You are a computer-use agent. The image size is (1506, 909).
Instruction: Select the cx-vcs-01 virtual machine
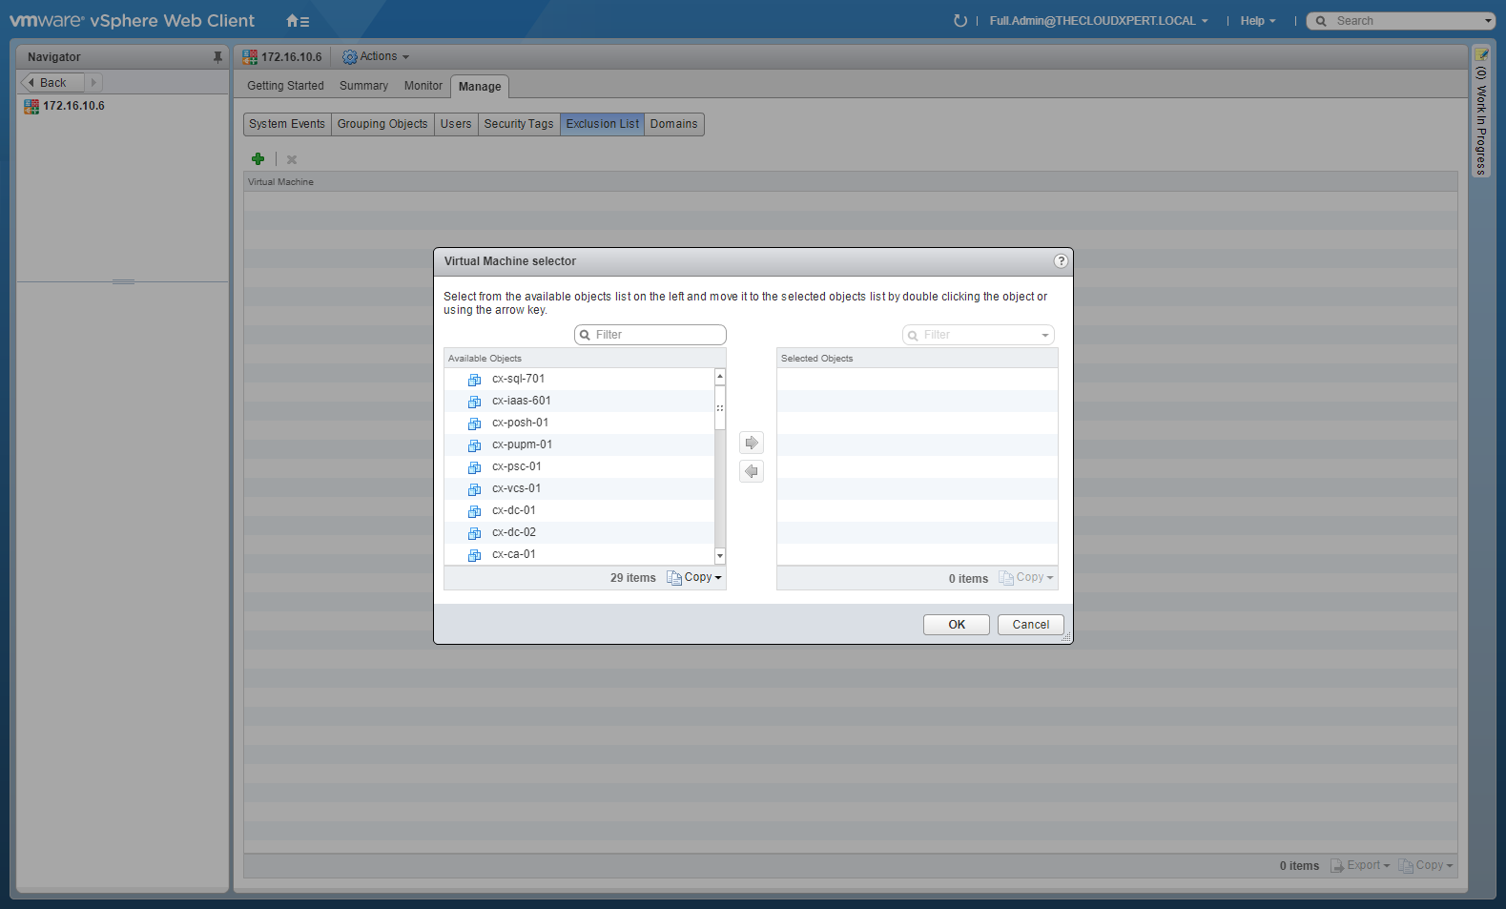point(516,488)
